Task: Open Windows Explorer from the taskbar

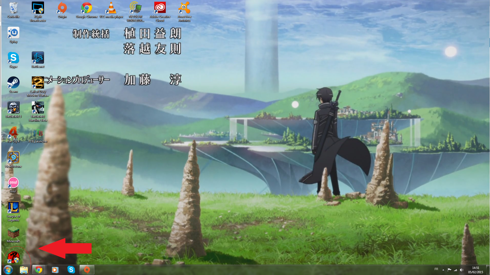Action: [x=24, y=270]
